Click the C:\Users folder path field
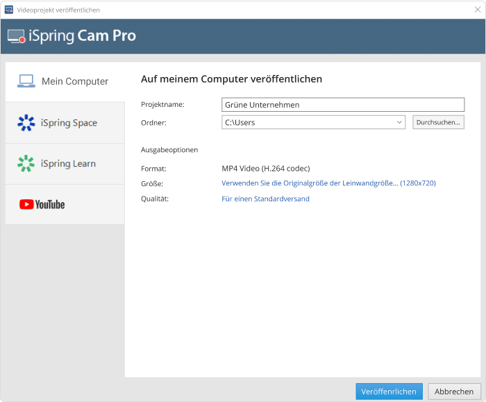This screenshot has height=402, width=486. (x=313, y=122)
